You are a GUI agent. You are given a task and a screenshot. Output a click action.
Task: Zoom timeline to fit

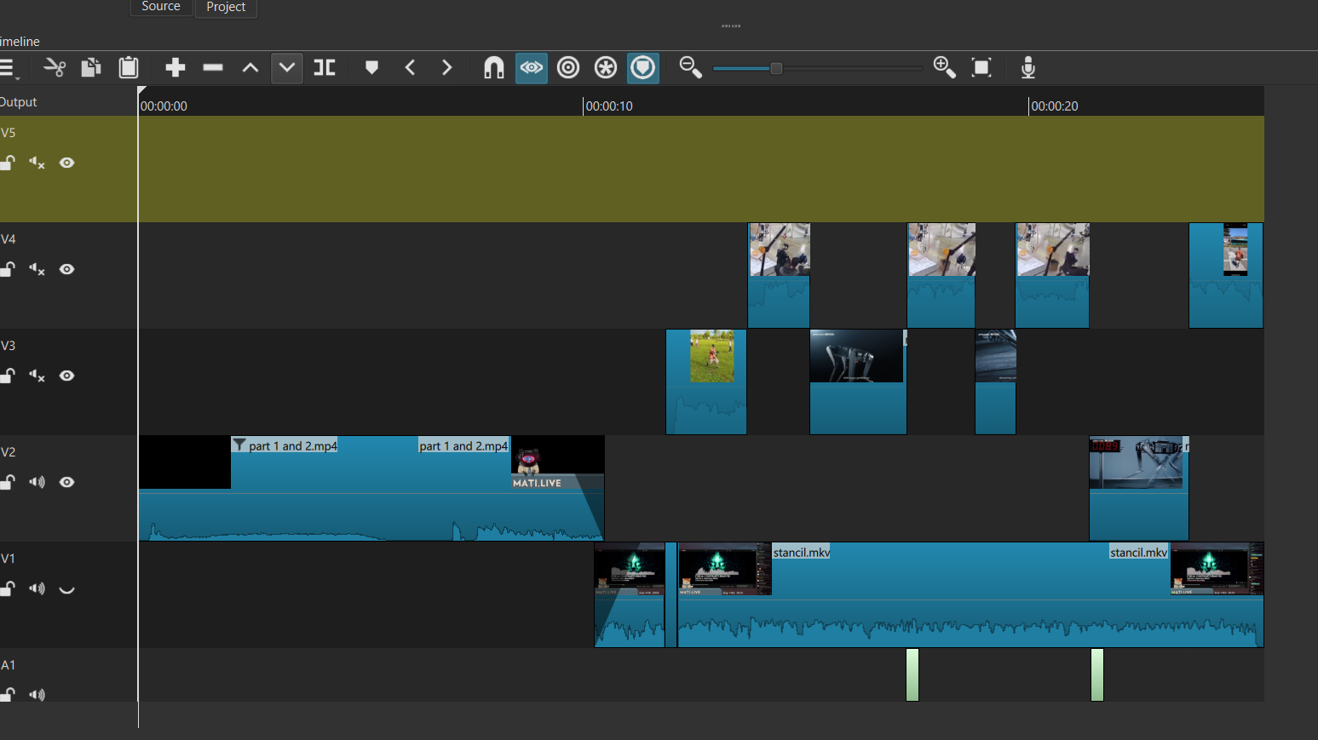981,67
